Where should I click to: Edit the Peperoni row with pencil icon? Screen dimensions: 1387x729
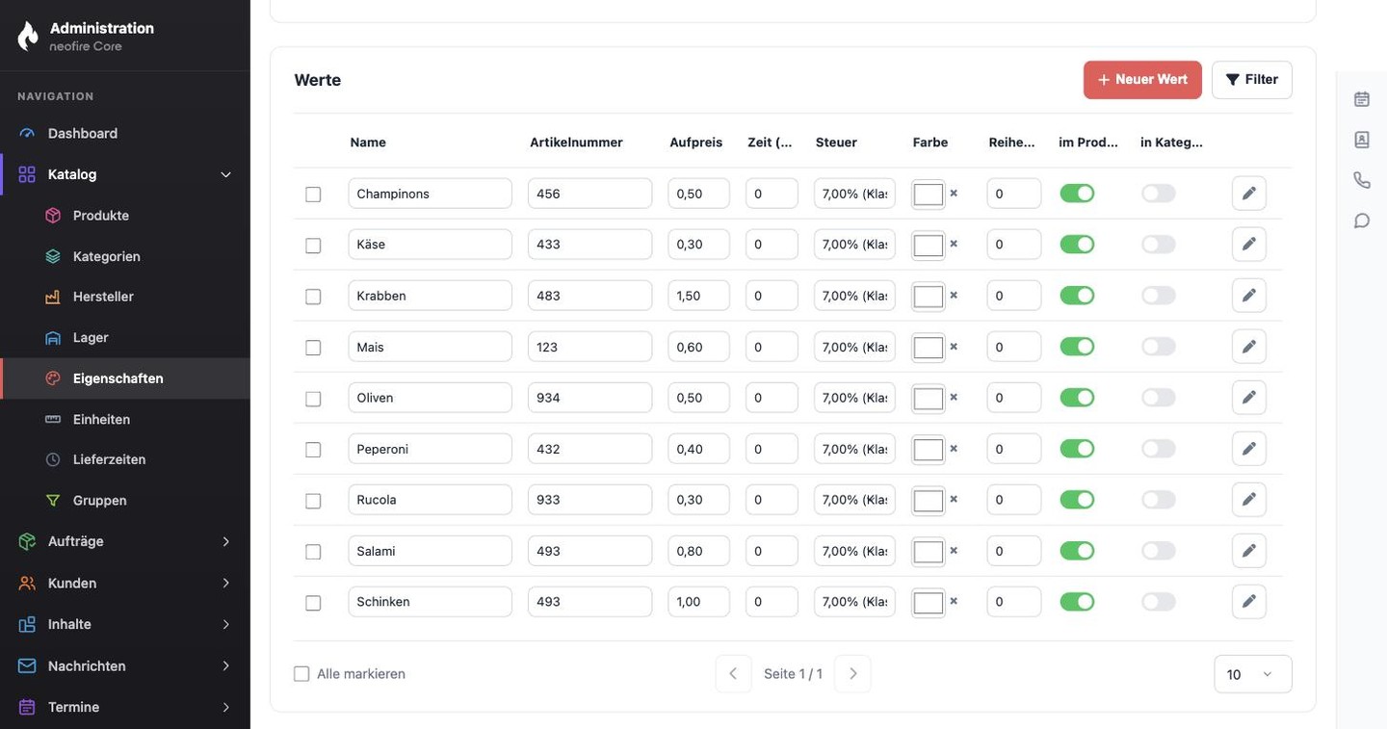(1249, 449)
